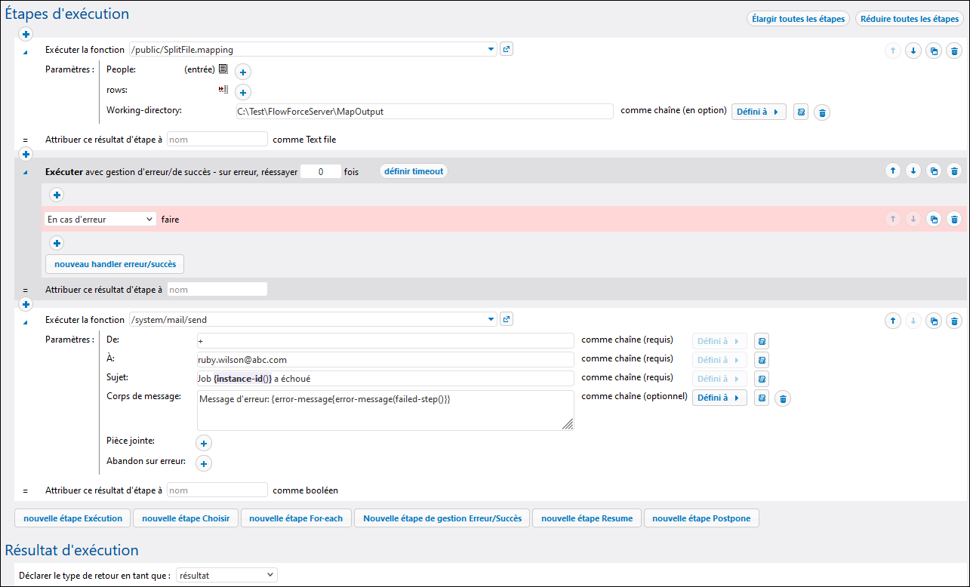Remove the Corps de message value

point(783,398)
